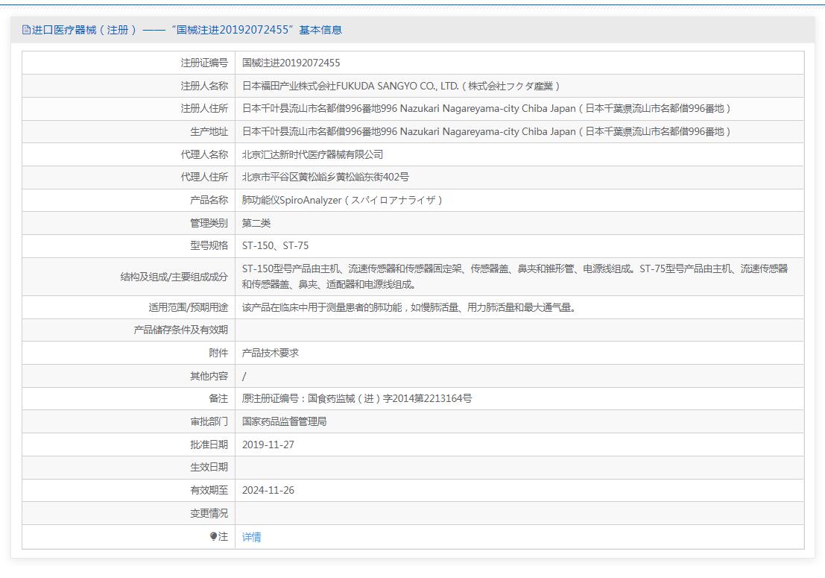This screenshot has width=825, height=578.
Task: Click model specification ST-150、ST-75
Action: [275, 246]
